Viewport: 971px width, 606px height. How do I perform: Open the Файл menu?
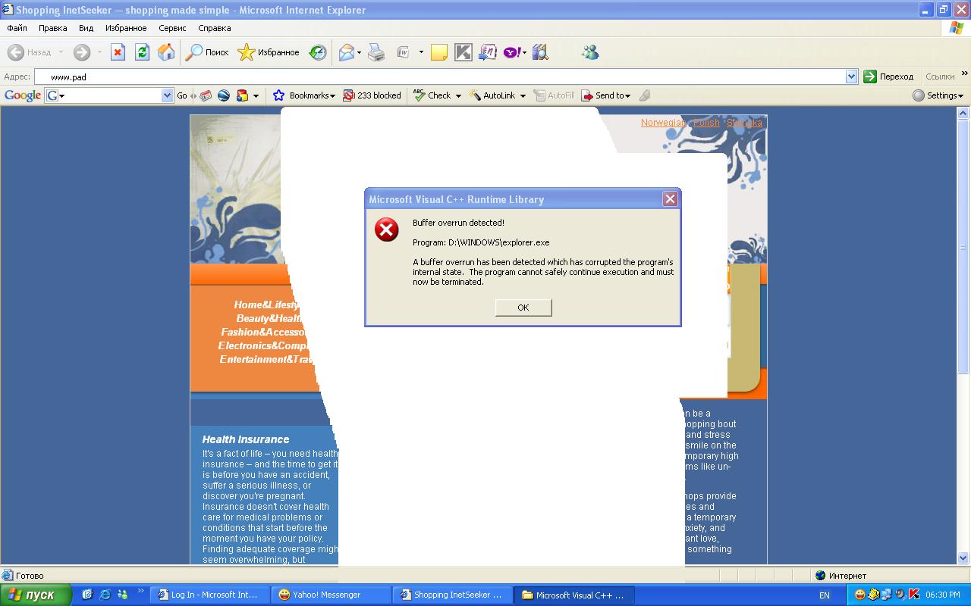(x=17, y=28)
